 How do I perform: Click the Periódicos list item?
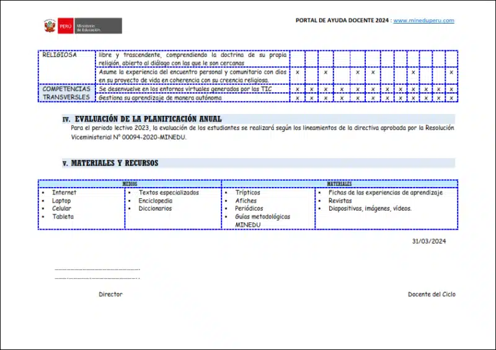249,209
